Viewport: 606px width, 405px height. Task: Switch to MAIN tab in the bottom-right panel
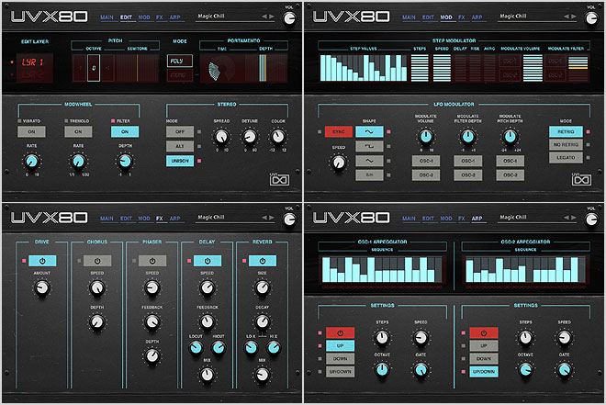coord(411,219)
